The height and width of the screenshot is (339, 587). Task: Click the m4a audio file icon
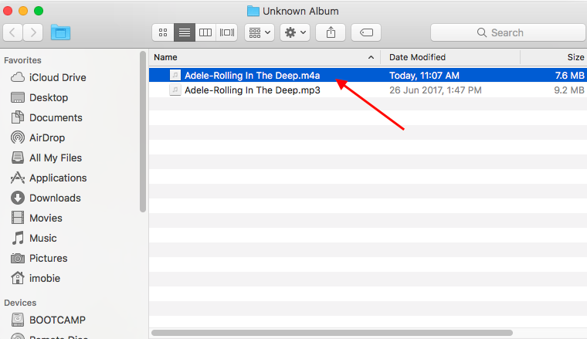tap(175, 75)
